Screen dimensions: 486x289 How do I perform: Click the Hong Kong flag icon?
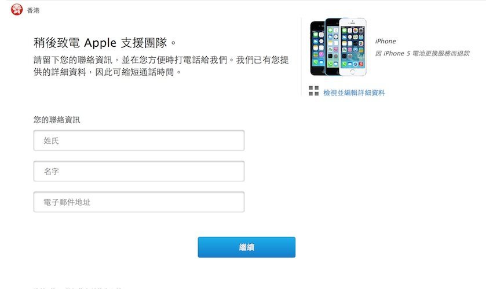pyautogui.click(x=17, y=10)
